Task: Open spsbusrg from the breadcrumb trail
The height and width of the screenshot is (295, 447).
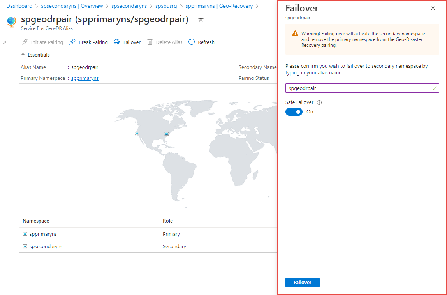Action: 166,6
